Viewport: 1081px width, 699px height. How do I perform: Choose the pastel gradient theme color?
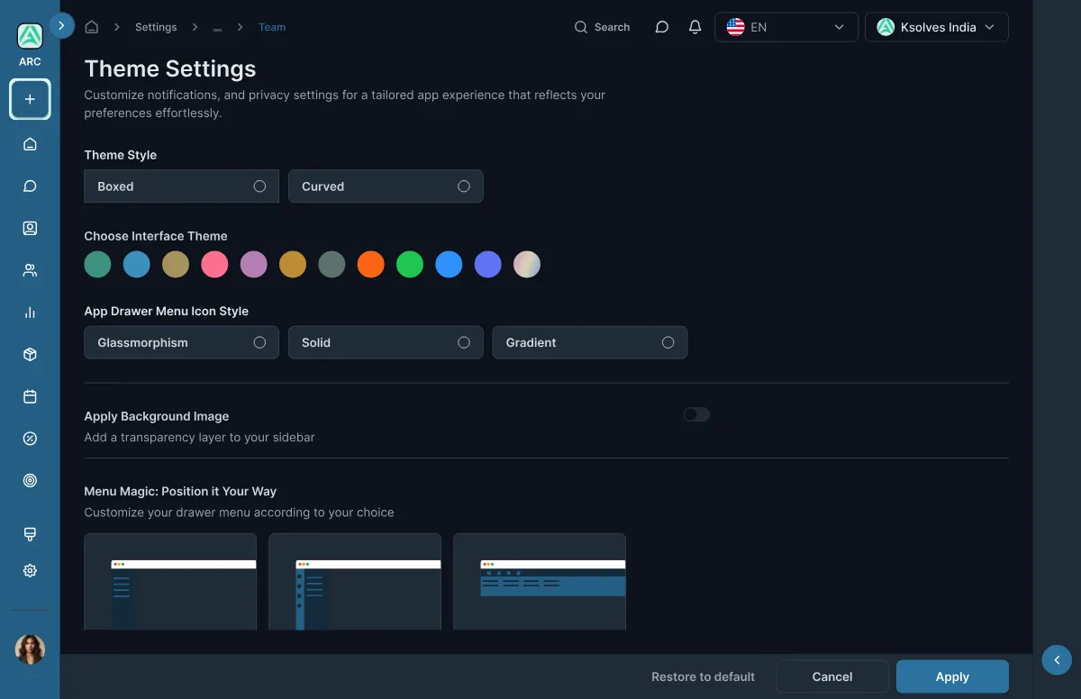[527, 264]
